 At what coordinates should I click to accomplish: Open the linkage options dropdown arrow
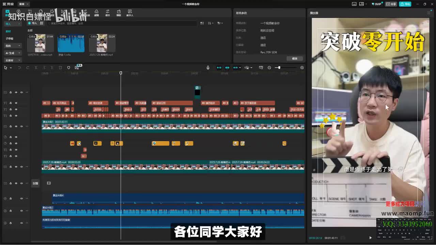point(240,68)
